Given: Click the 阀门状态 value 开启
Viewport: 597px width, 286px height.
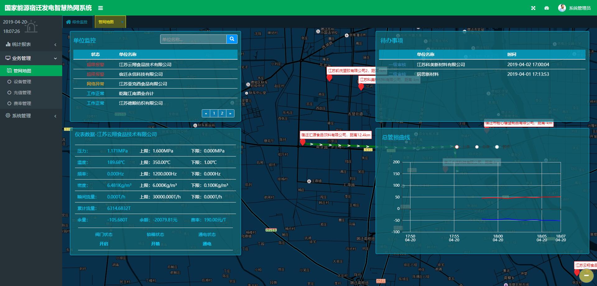Looking at the screenshot, I should (104, 244).
